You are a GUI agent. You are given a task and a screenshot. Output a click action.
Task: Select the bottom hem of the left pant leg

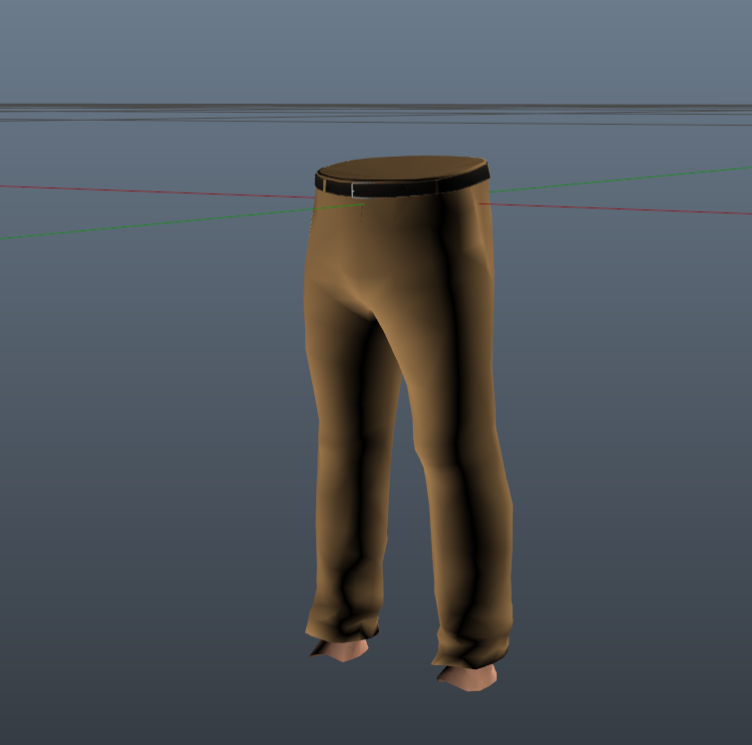341,628
